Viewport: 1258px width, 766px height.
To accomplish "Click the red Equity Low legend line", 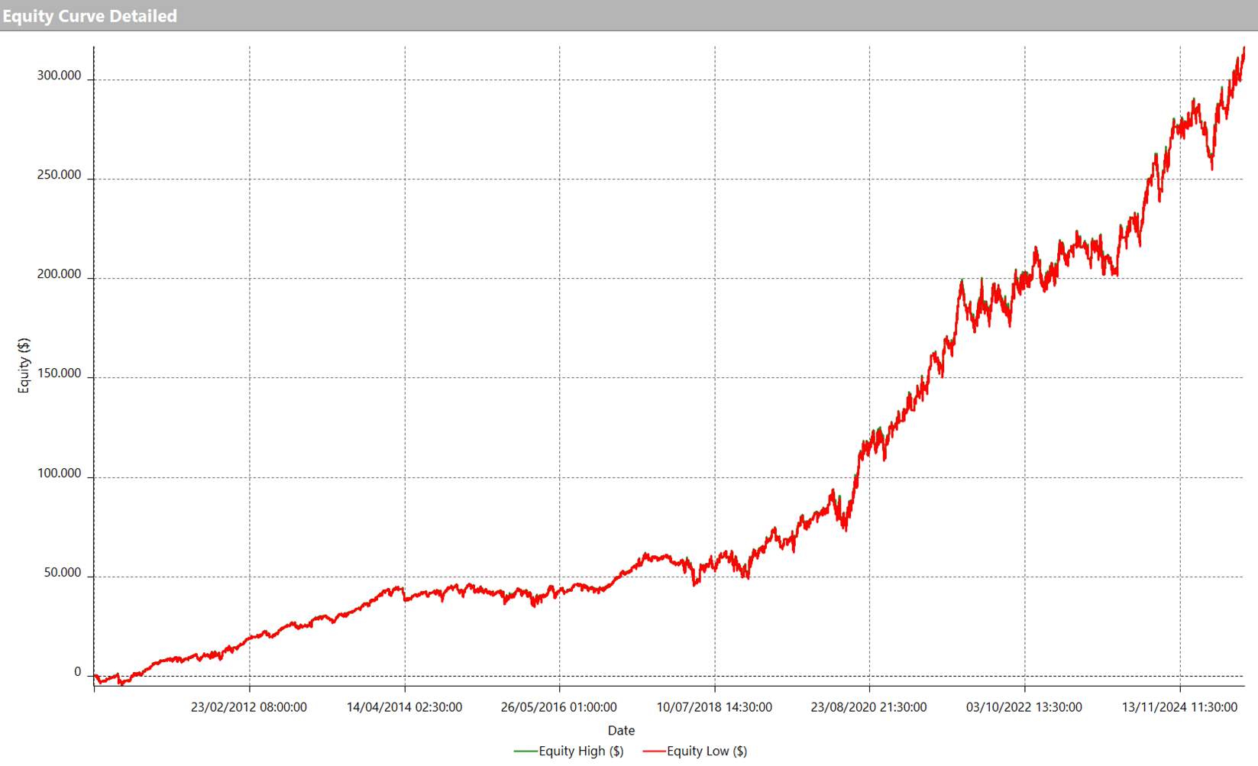I will click(x=654, y=751).
